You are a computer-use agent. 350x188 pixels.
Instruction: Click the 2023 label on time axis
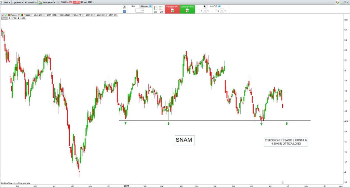(x=126, y=186)
